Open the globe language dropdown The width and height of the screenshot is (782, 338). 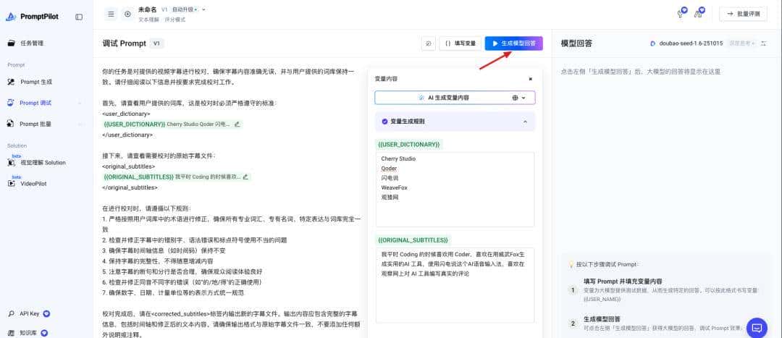518,98
